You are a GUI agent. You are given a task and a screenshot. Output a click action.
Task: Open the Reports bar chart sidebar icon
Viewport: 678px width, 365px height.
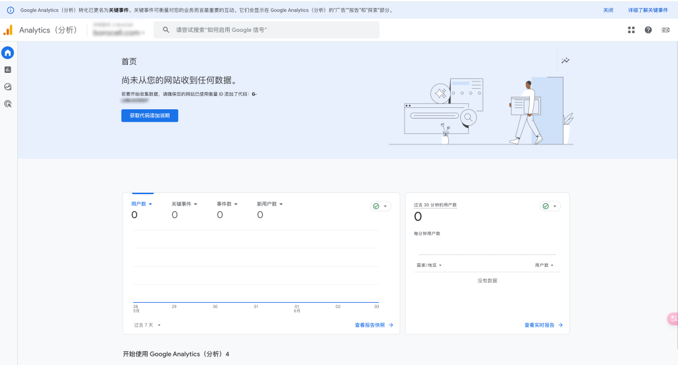(8, 70)
